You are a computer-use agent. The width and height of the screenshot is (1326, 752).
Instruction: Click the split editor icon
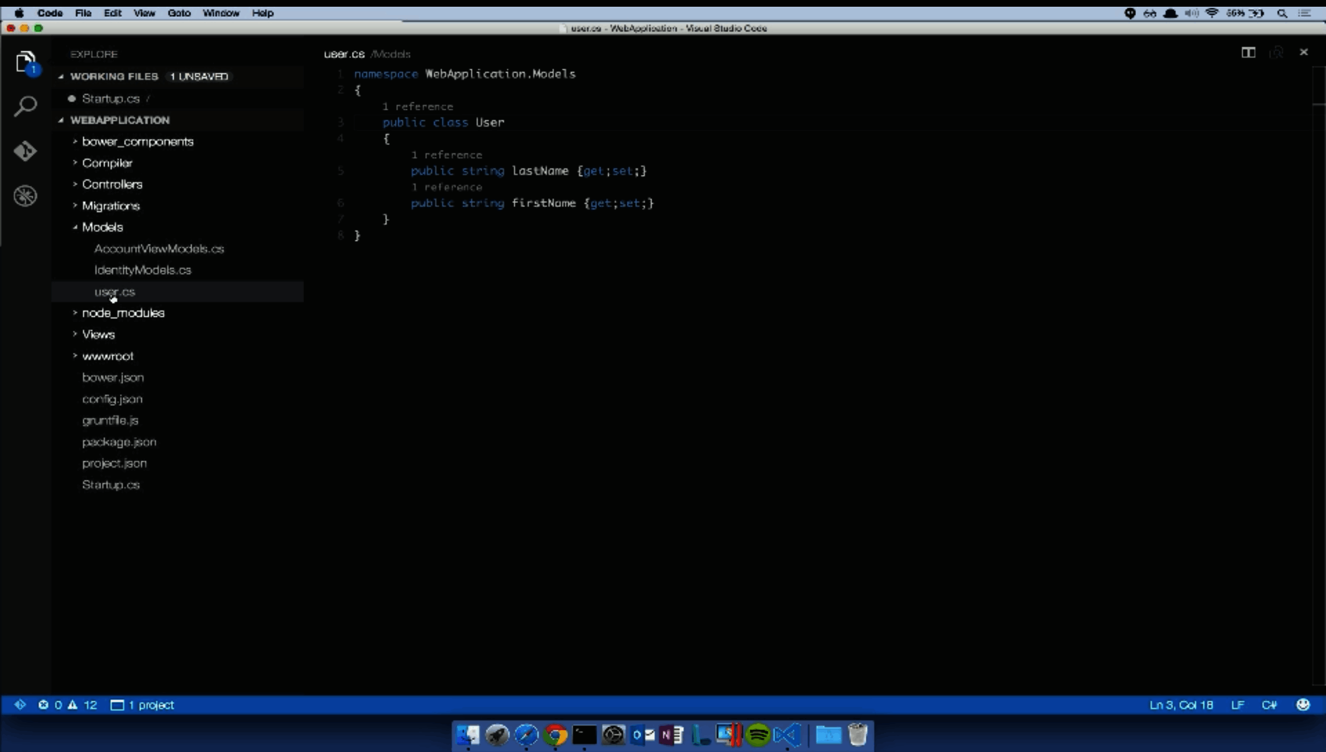[1248, 53]
